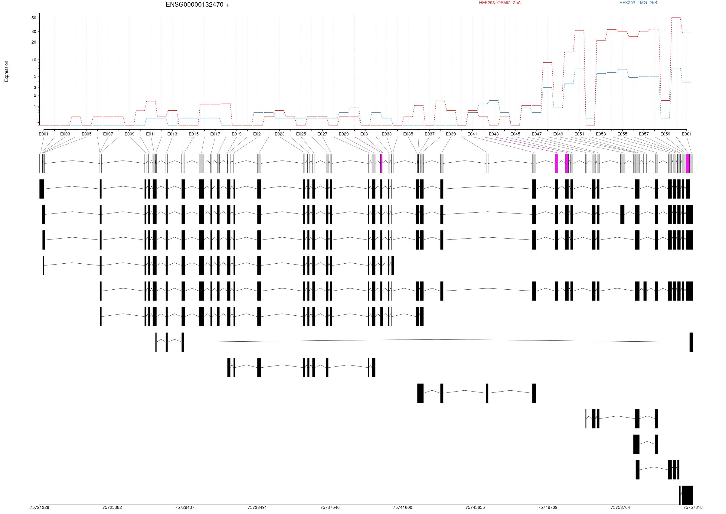Select the HEK293_TMG_2hB legend label
The height and width of the screenshot is (514, 726).
638,3
